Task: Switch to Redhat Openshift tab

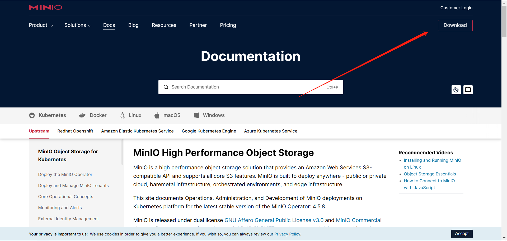Action: (75, 131)
